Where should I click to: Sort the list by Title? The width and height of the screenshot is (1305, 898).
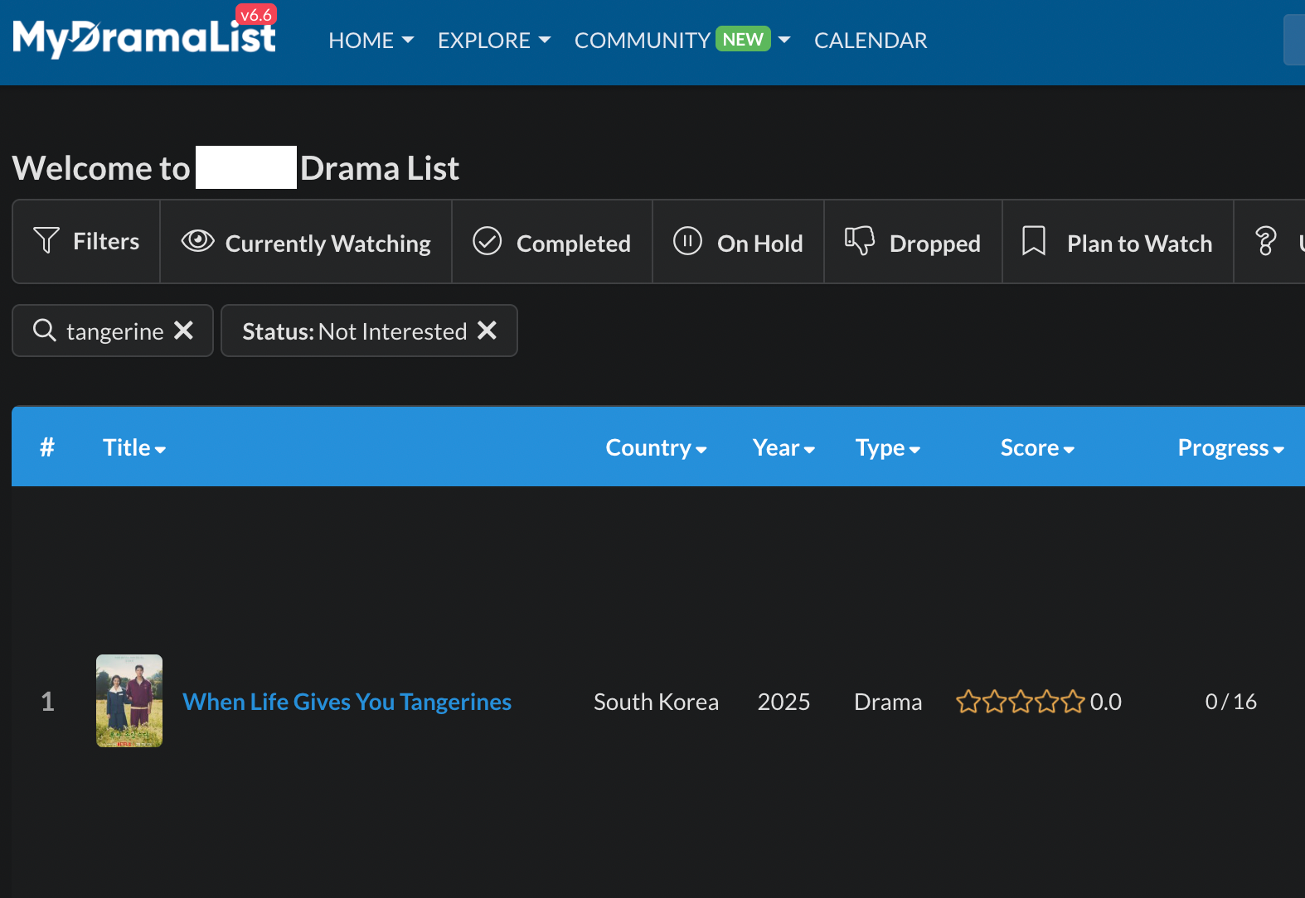click(134, 447)
